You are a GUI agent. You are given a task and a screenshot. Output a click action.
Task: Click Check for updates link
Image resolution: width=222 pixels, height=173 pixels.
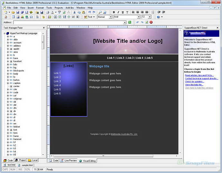point(194,82)
